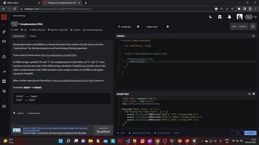Open the Wikipedia DNA link

point(59,55)
